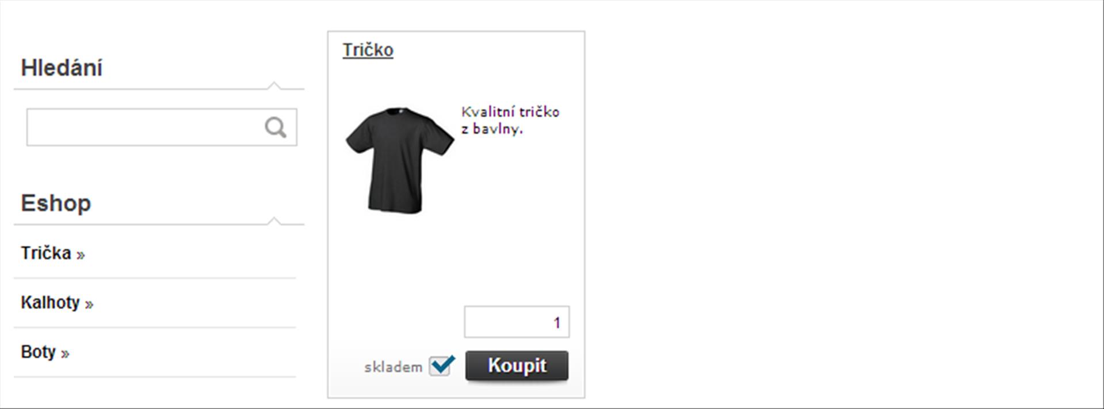Click the Eshop section heading
This screenshot has width=1104, height=409.
click(56, 203)
